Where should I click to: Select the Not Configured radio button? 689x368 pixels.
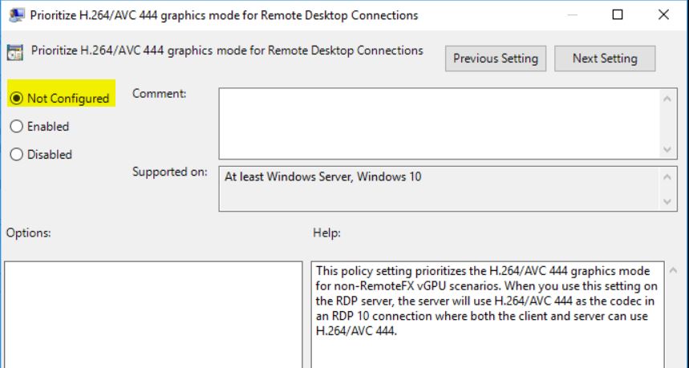(16, 99)
